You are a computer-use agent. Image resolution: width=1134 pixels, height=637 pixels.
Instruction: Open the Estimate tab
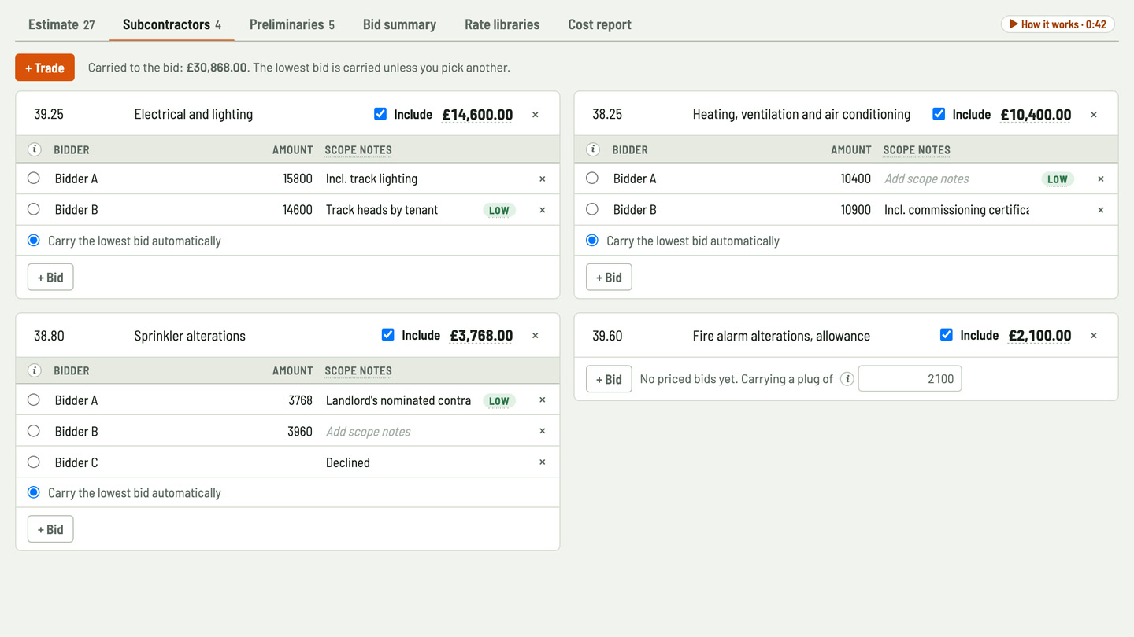(61, 24)
